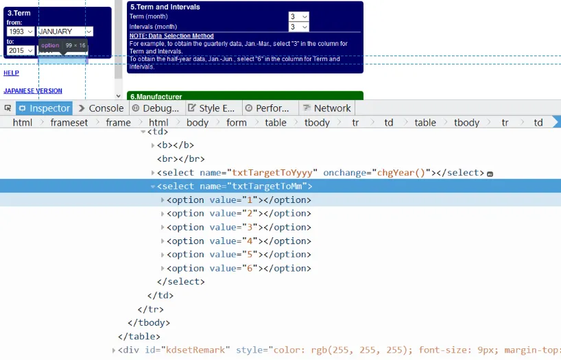The width and height of the screenshot is (561, 360).
Task: Click NOTE: Data Selection Method link
Action: (171, 36)
